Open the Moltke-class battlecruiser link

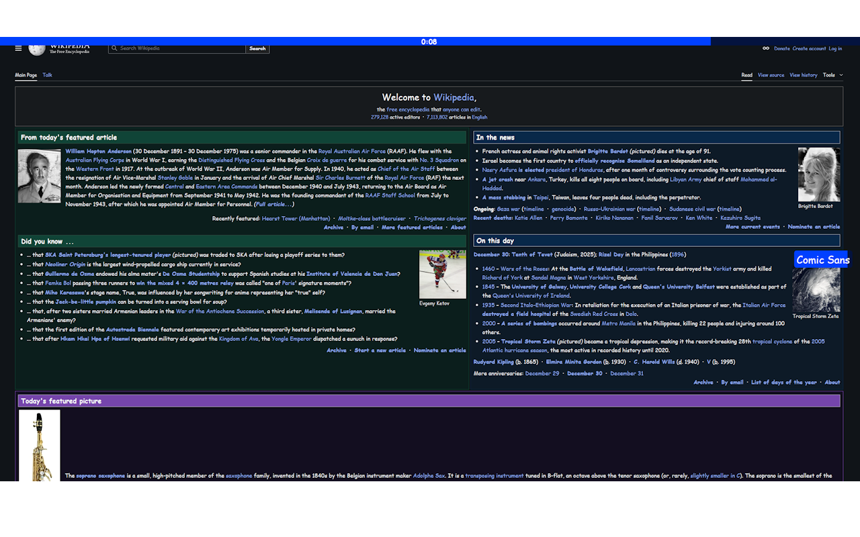pyautogui.click(x=372, y=218)
